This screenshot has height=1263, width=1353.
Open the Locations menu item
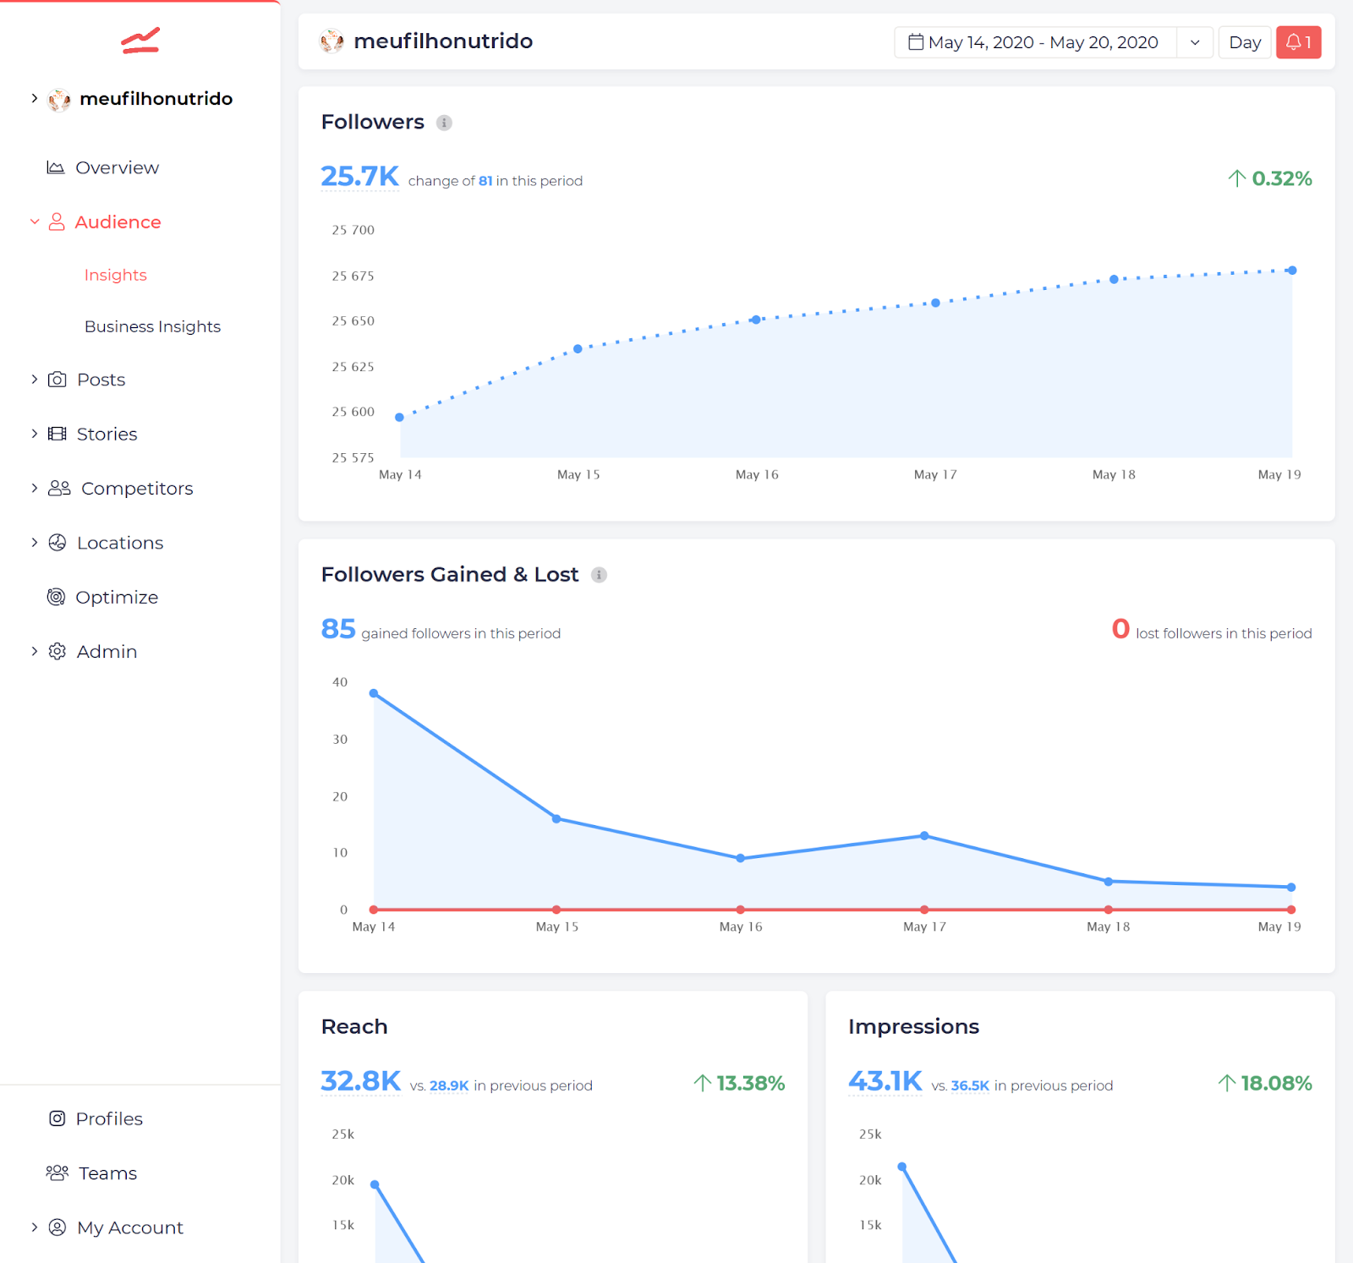[x=120, y=543]
